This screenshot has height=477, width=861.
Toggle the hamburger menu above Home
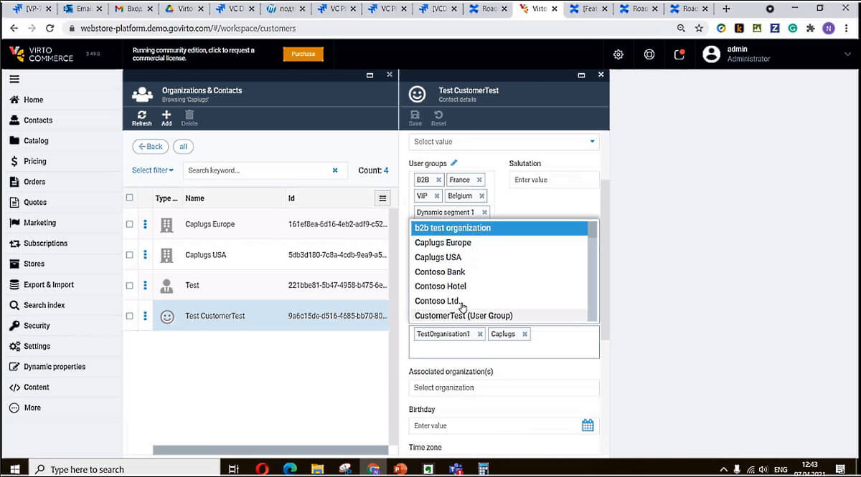14,79
